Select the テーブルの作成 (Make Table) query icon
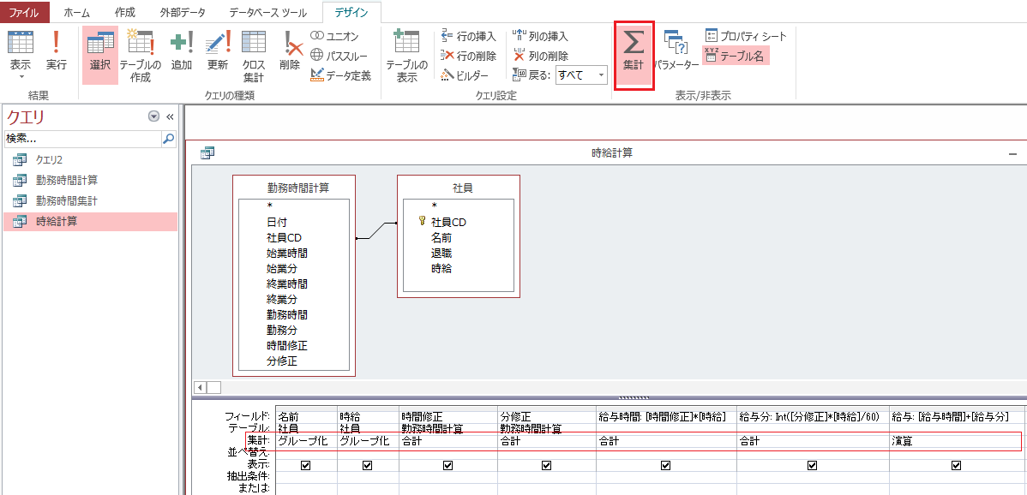 (x=140, y=53)
